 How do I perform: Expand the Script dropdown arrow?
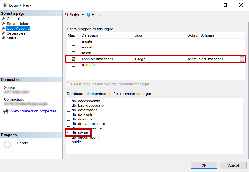coord(83,15)
